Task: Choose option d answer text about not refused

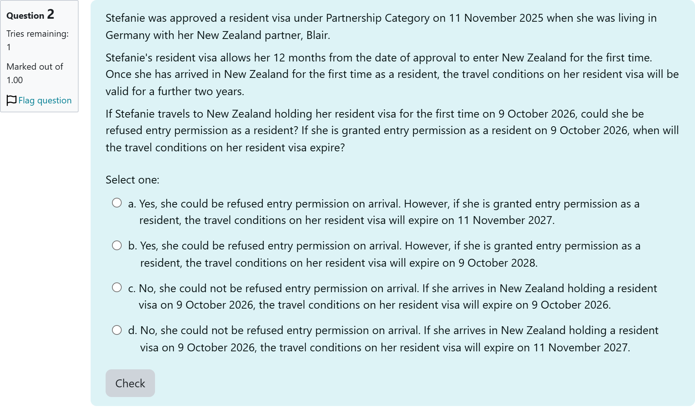Action: tap(399, 339)
